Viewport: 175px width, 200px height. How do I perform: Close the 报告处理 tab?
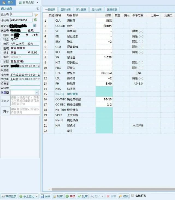click(37, 2)
